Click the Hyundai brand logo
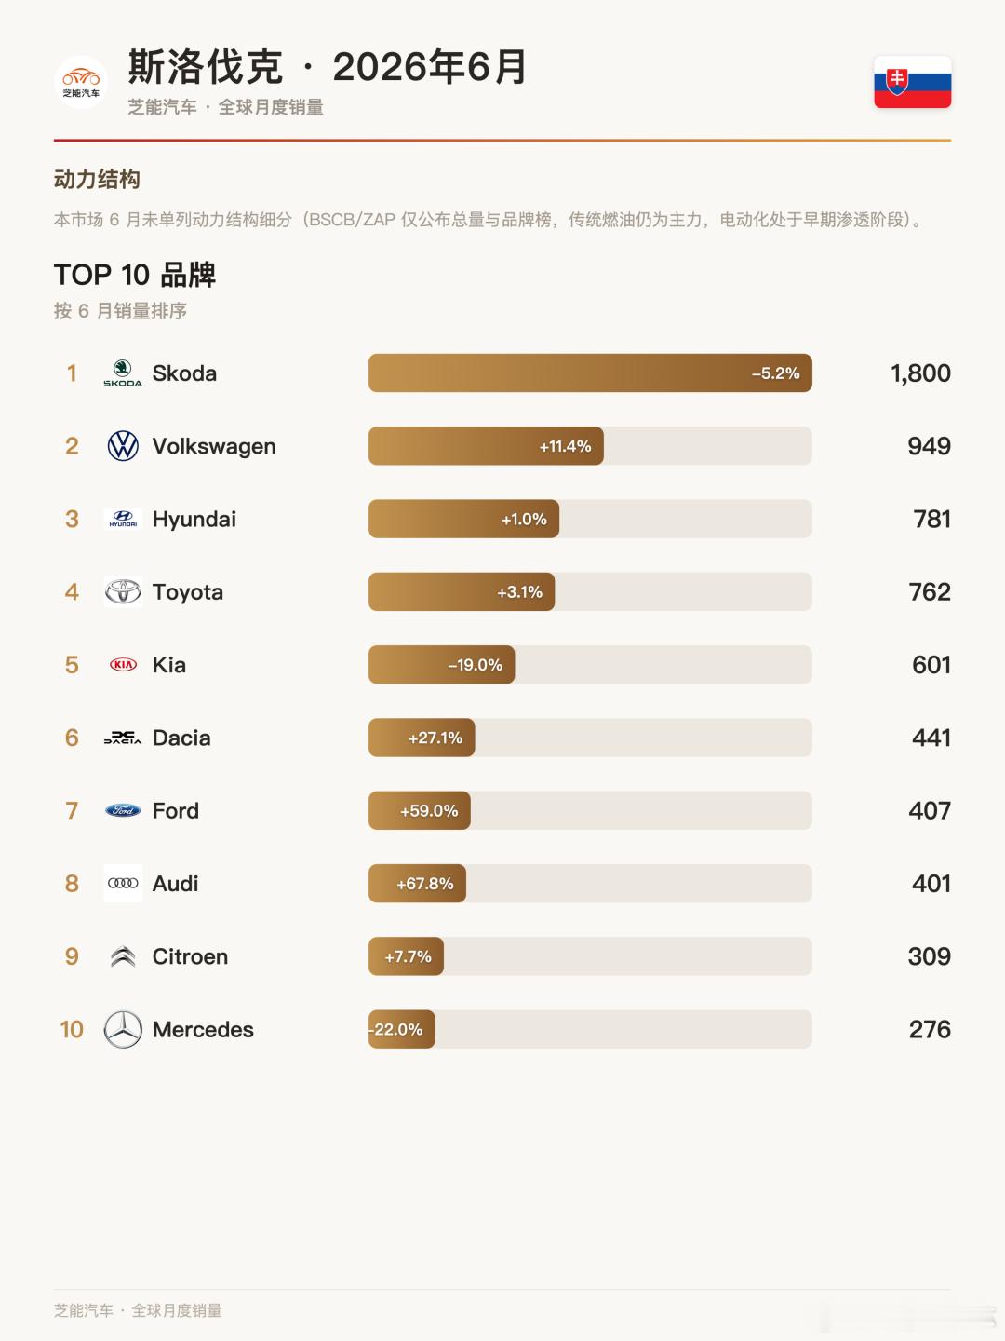Viewport: 1005px width, 1341px height. click(123, 519)
